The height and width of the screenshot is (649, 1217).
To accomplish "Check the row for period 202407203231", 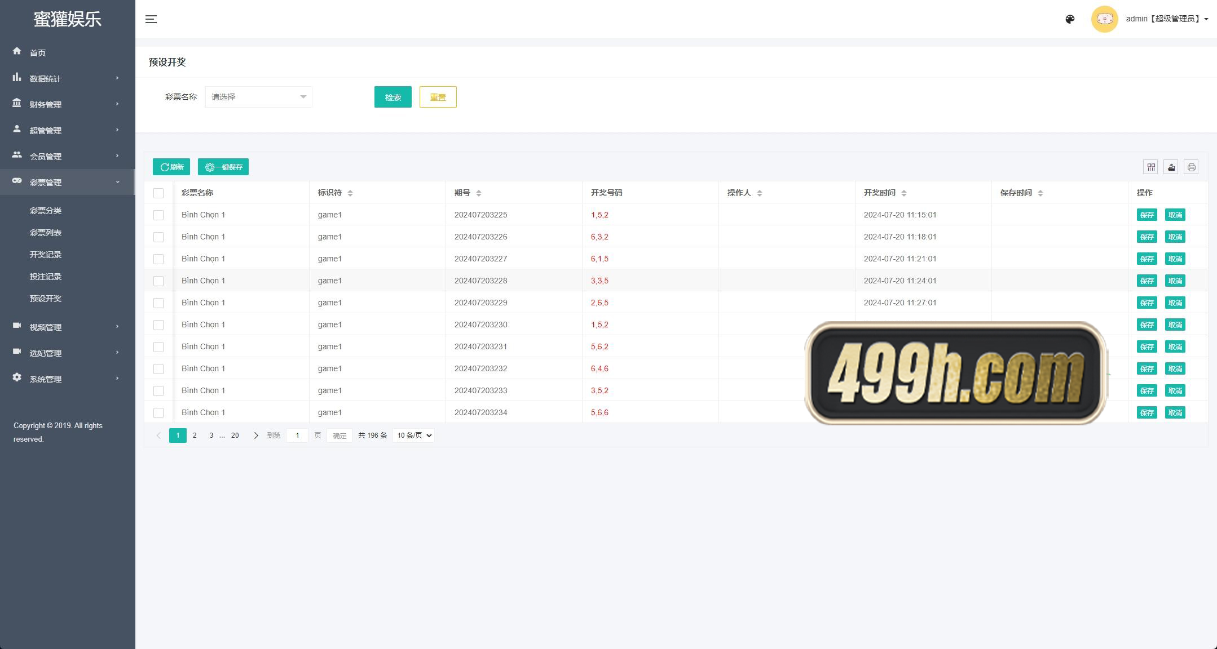I will coord(158,347).
